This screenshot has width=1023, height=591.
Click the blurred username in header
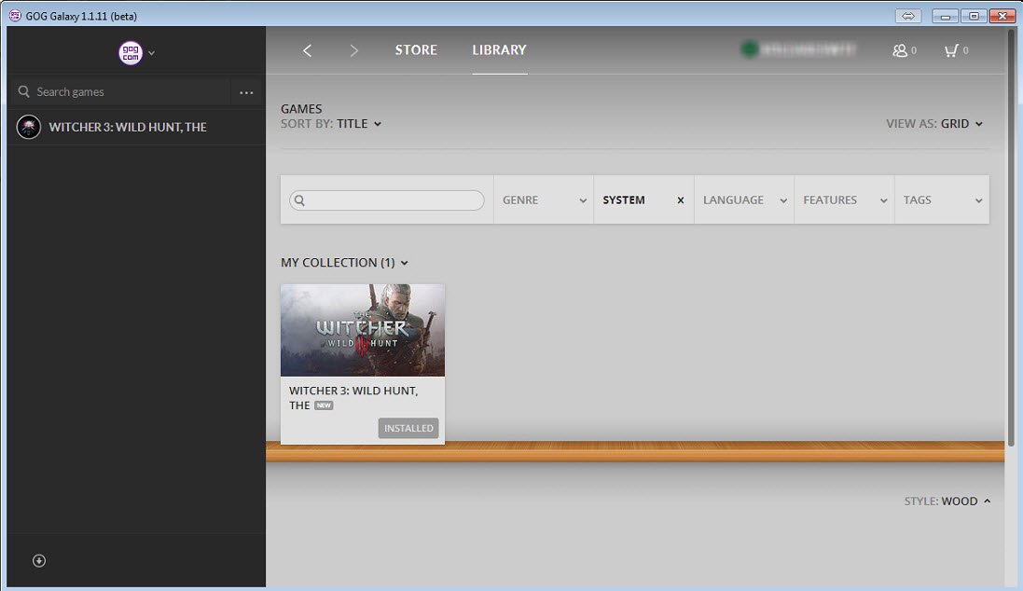pyautogui.click(x=808, y=49)
